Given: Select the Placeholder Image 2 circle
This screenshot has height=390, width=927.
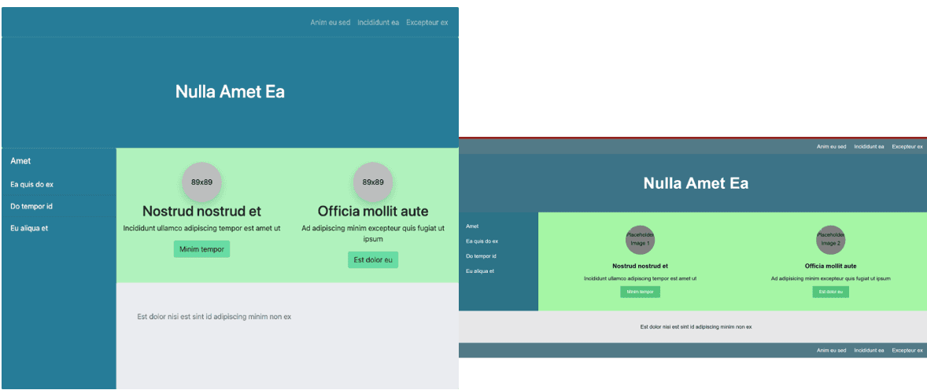Looking at the screenshot, I should pyautogui.click(x=831, y=239).
